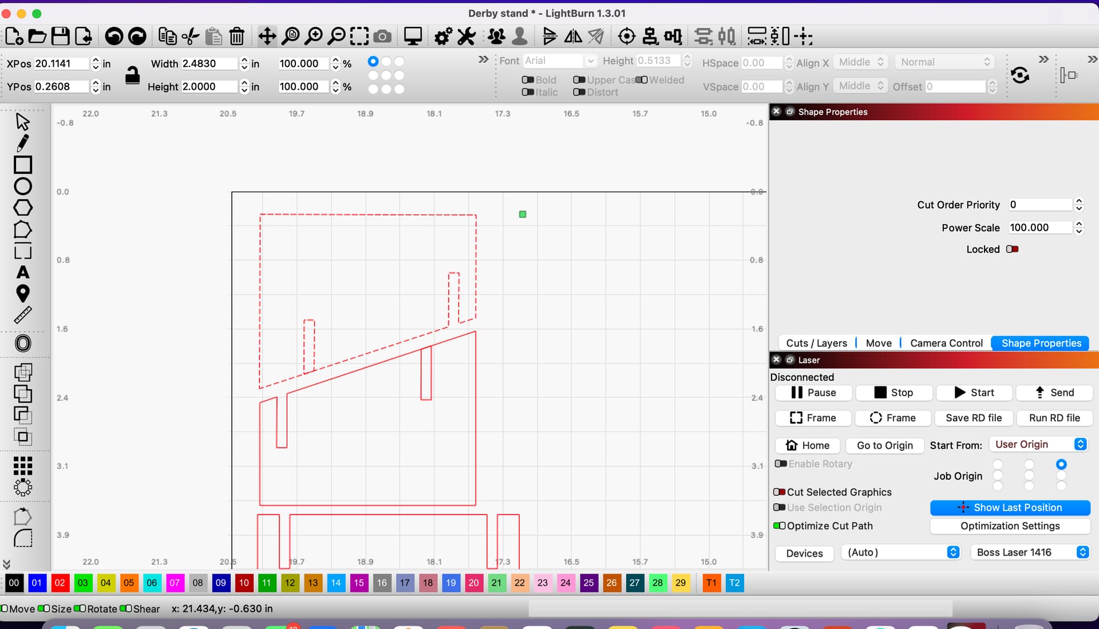Toggle the Locked switch in Shape Properties
The image size is (1099, 629).
pyautogui.click(x=1012, y=249)
